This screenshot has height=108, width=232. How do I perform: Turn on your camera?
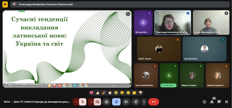tap(97, 102)
